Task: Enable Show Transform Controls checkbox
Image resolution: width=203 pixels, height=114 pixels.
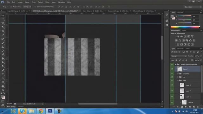Action: coord(35,7)
